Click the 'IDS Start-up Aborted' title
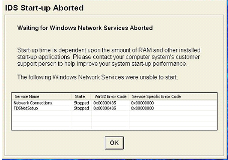The width and height of the screenshot is (228, 160). coord(44,8)
